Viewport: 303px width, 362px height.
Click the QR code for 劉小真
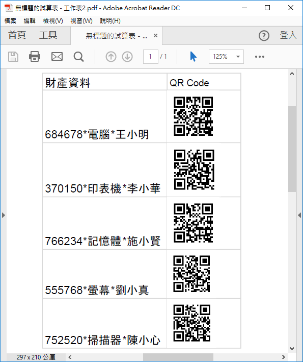(191, 274)
